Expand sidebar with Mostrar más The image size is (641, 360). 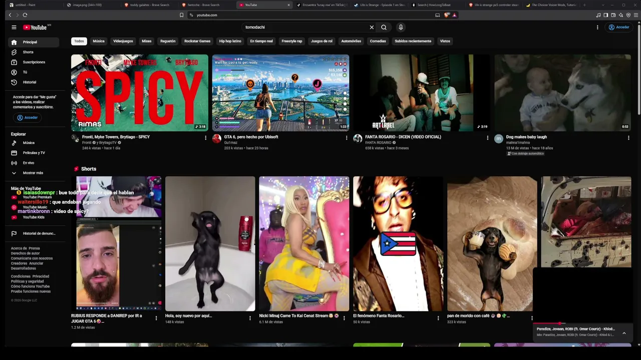pos(34,173)
